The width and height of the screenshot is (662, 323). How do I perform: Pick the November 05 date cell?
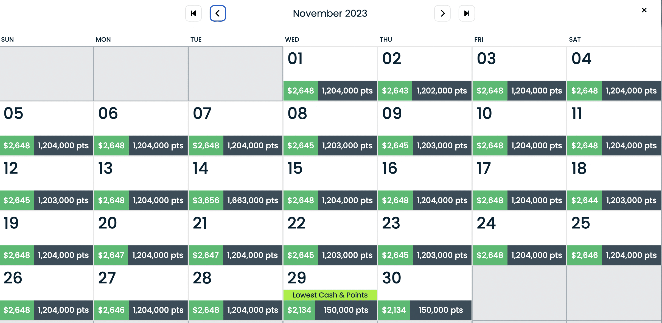click(x=46, y=128)
